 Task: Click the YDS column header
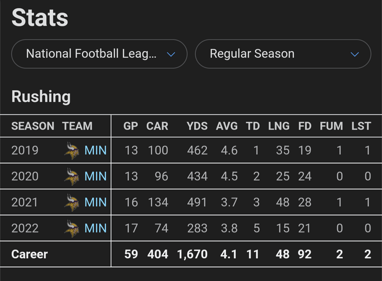click(197, 126)
